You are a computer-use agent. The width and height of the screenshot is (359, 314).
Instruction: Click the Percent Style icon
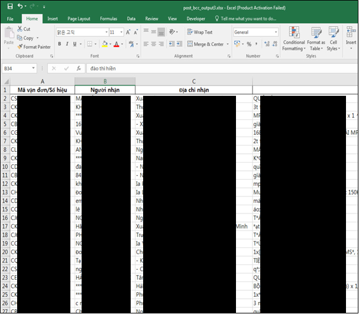click(248, 44)
